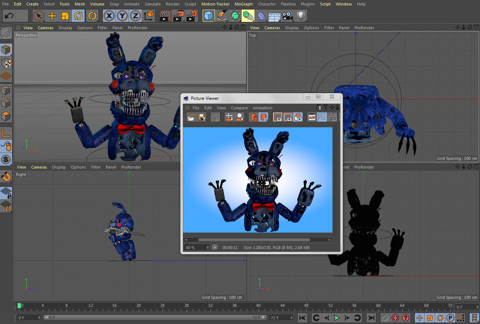Click the Subdivision Surface generator icon
The width and height of the screenshot is (480, 324).
[235, 16]
